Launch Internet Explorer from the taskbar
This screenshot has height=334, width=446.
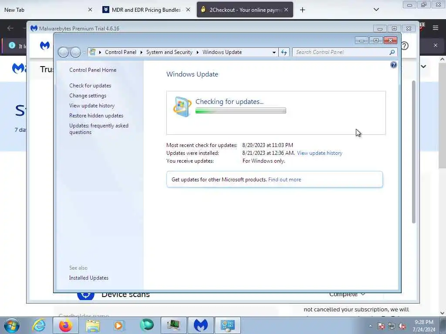tap(39, 325)
